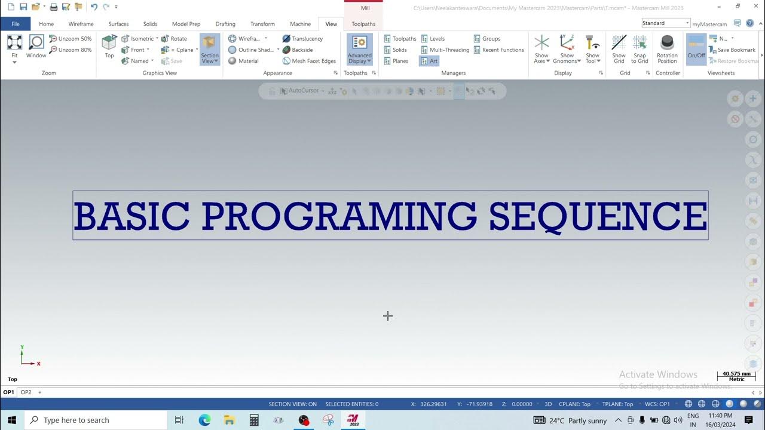Expand Named views dropdown
This screenshot has width=765, height=430.
pyautogui.click(x=152, y=61)
